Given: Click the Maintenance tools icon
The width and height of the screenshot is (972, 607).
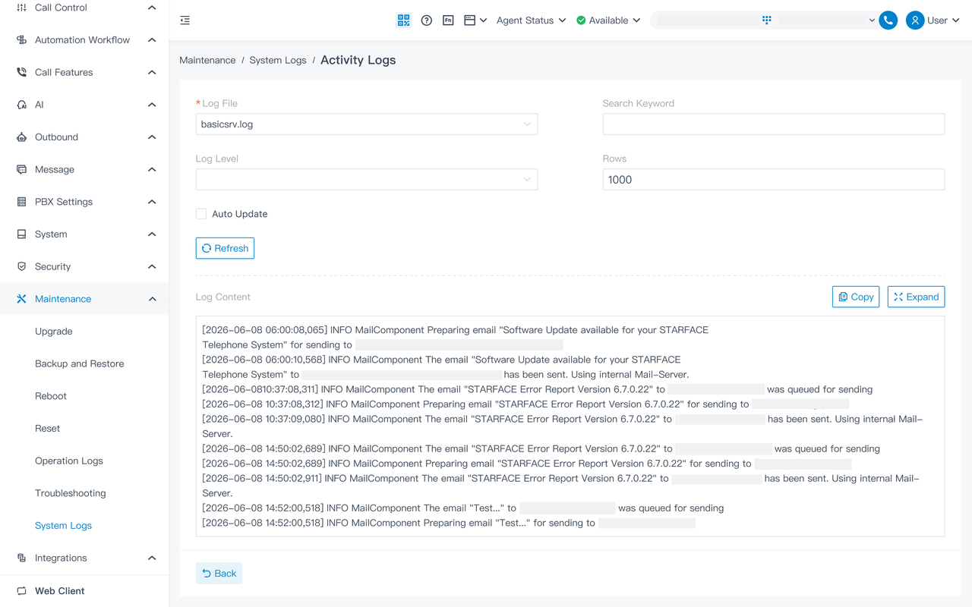Looking at the screenshot, I should (x=21, y=299).
